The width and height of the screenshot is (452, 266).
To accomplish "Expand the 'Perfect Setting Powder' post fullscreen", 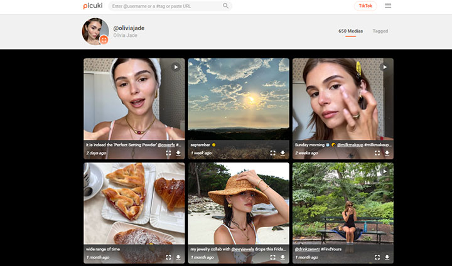I will pos(168,153).
